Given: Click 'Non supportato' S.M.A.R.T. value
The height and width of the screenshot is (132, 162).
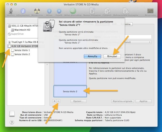Looking at the screenshot, I should pos(113,118).
